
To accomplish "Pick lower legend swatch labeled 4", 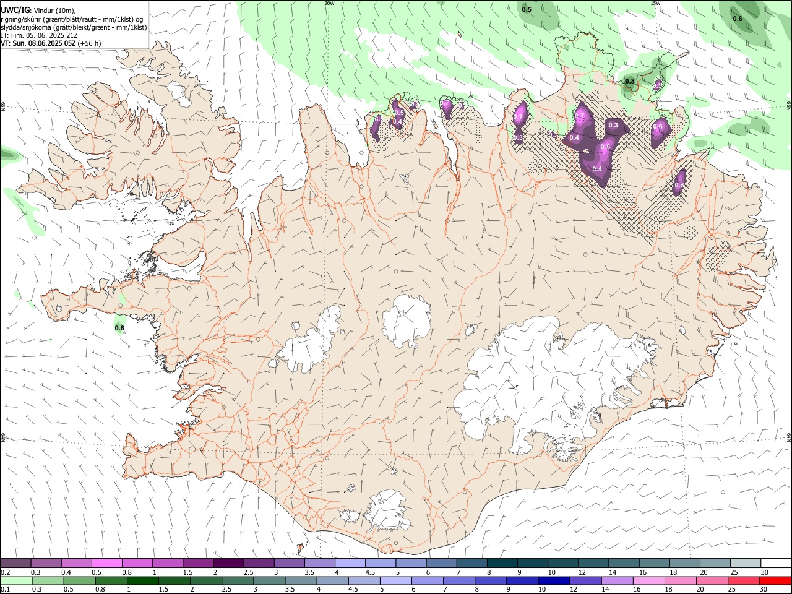I will point(332,580).
